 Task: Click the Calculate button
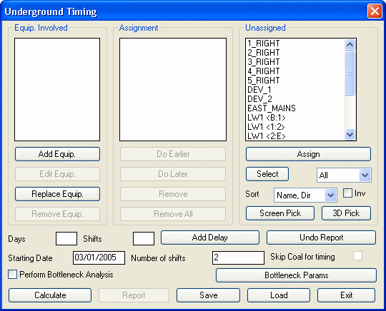(50, 295)
